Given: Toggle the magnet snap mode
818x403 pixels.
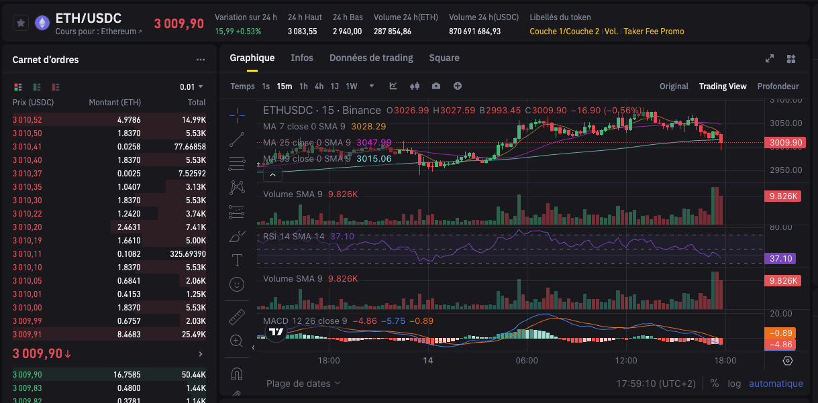Looking at the screenshot, I should click(237, 373).
